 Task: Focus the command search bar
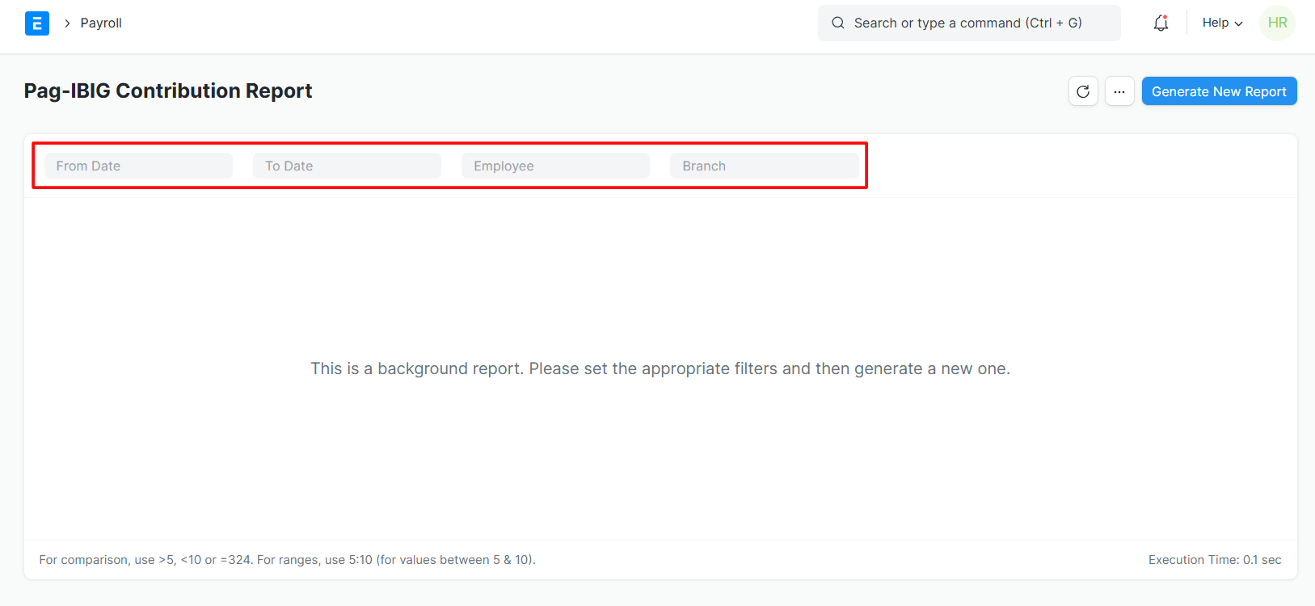click(x=969, y=23)
